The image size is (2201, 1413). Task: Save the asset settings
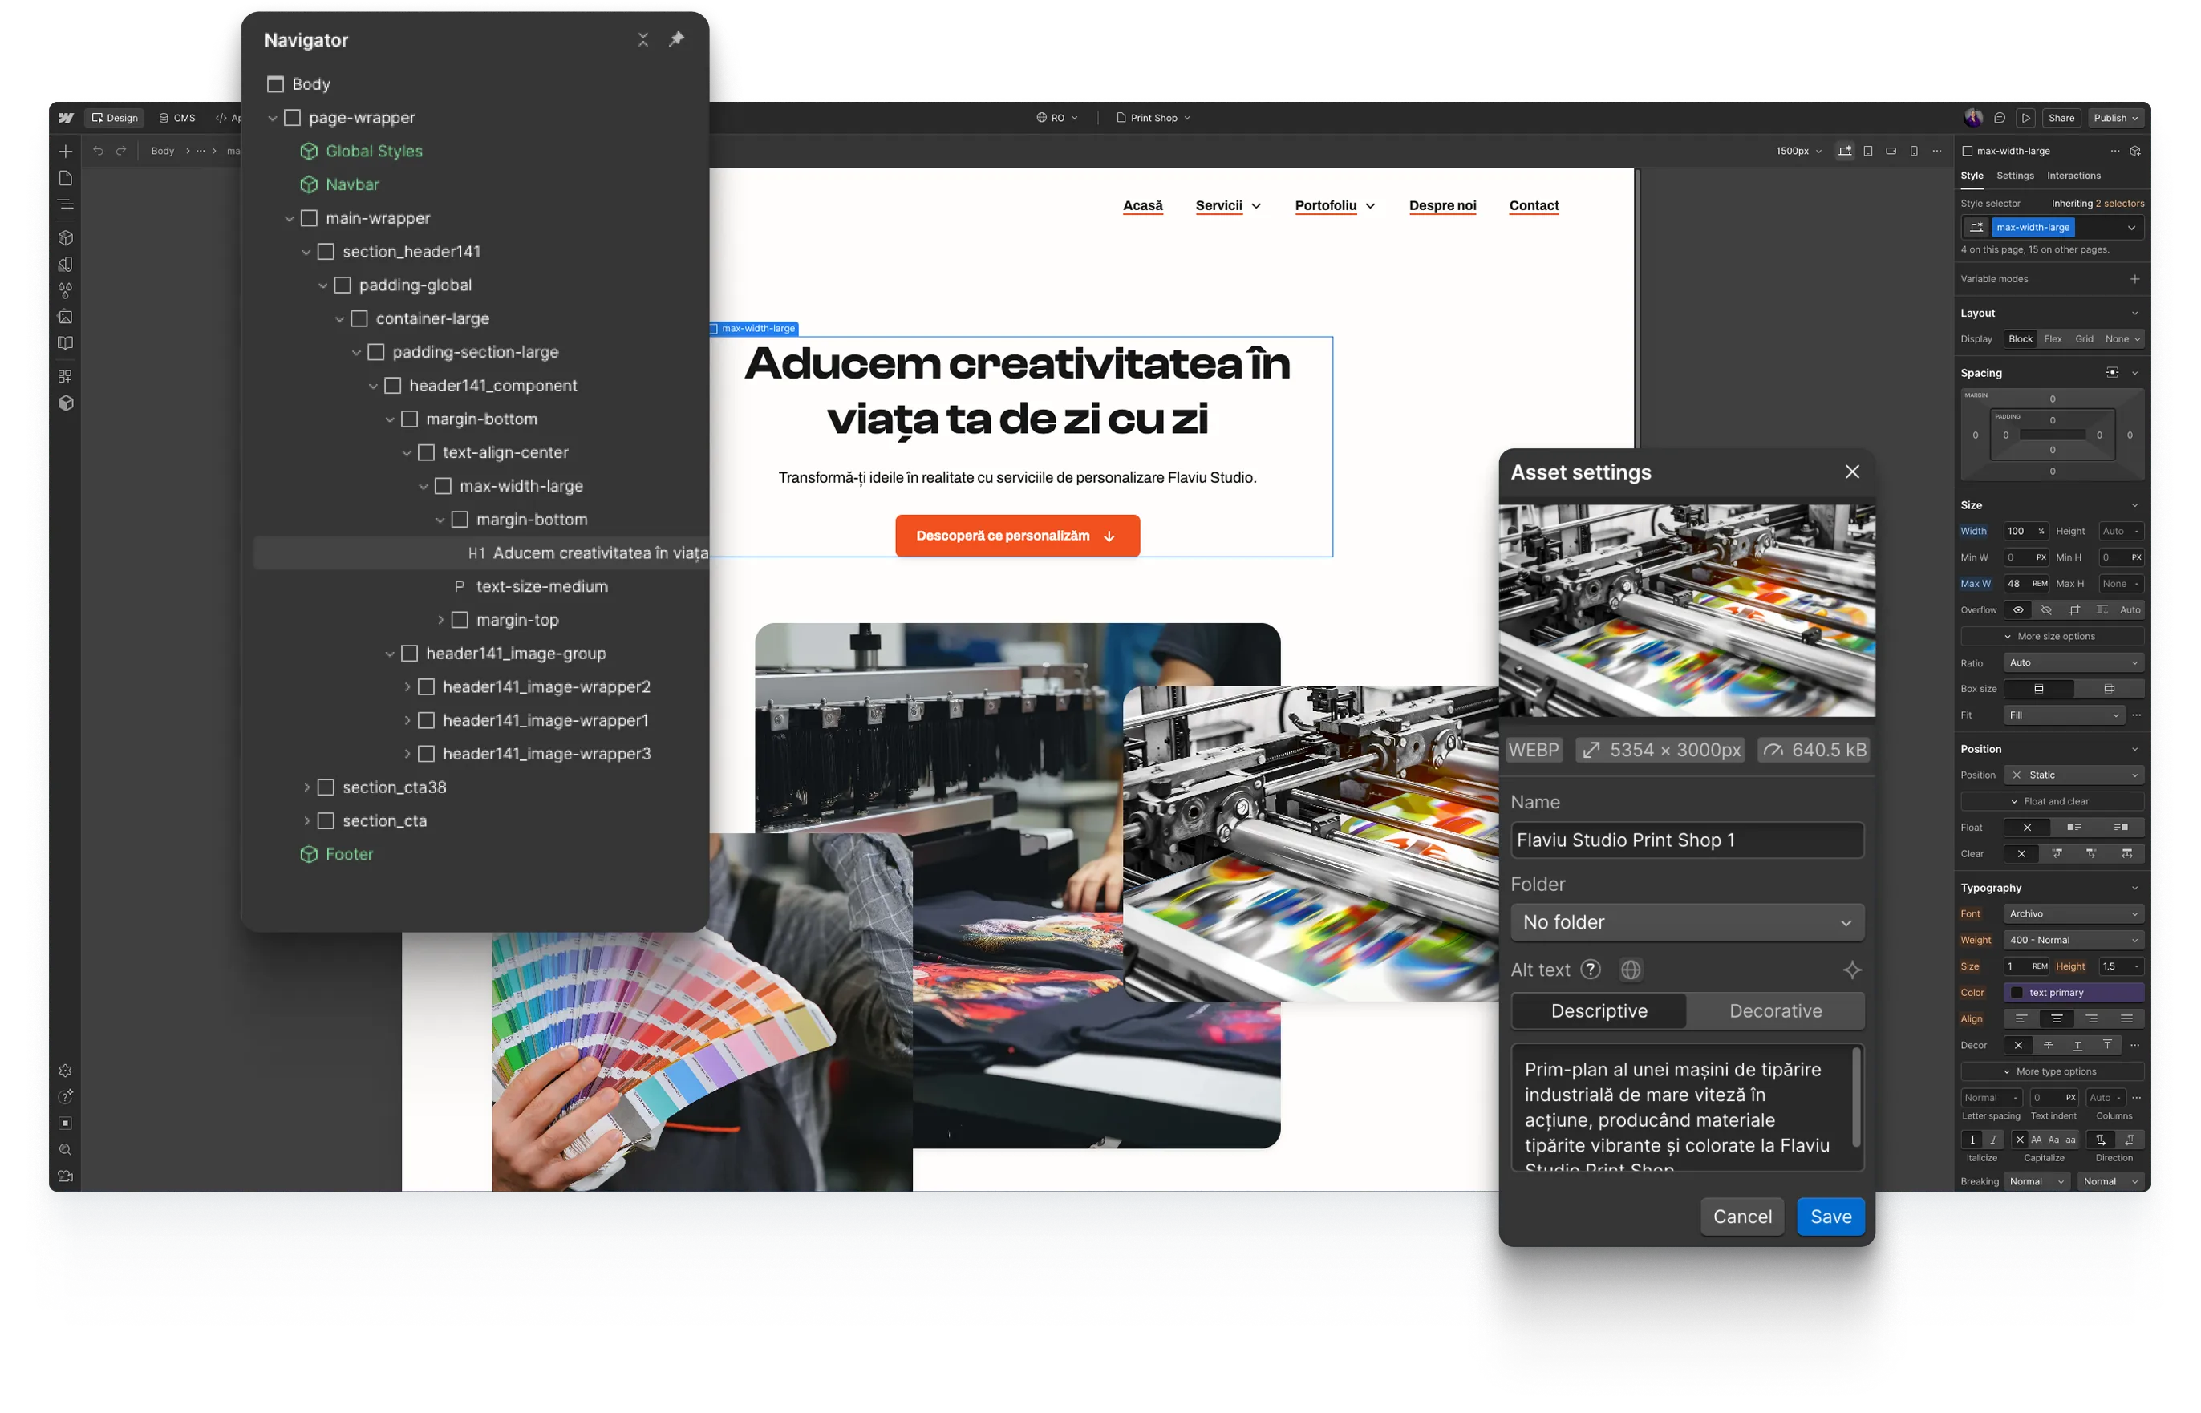[x=1830, y=1217]
